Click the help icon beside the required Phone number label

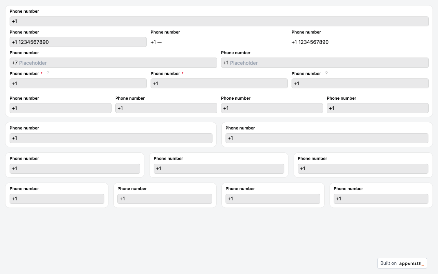tap(48, 73)
